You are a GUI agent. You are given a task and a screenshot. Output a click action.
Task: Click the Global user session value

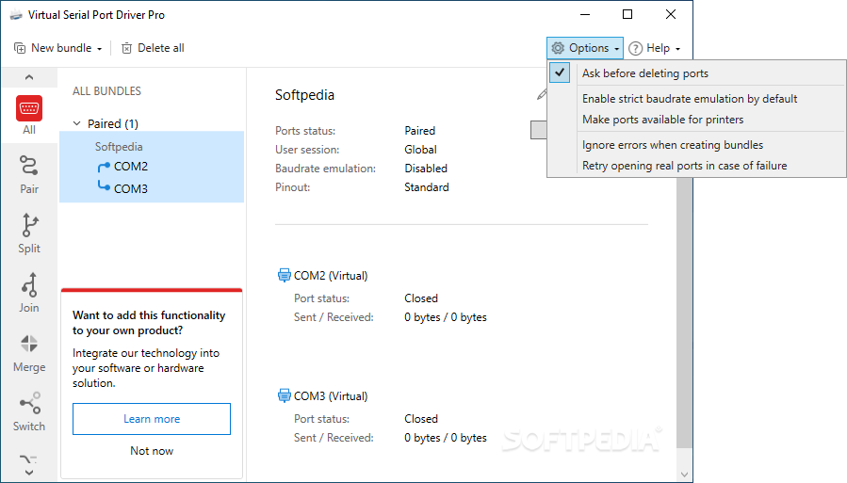click(420, 150)
